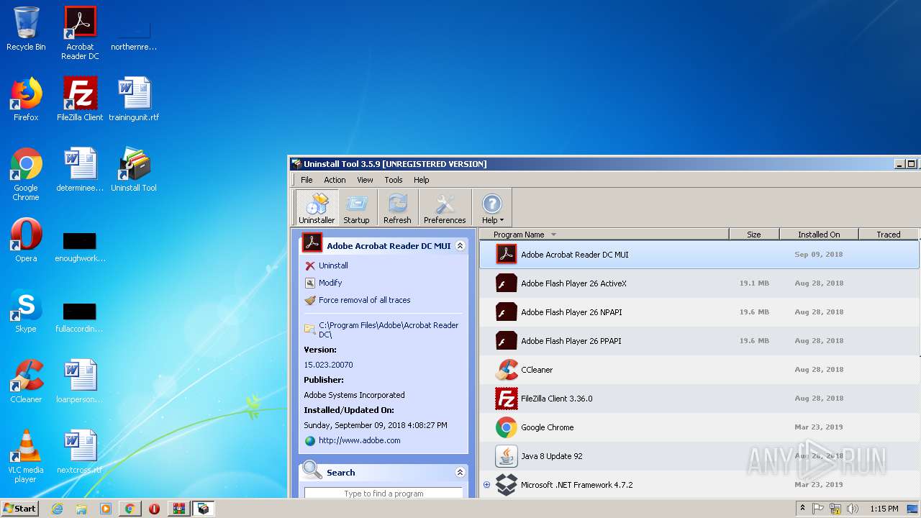The image size is (921, 518).
Task: Select FileZilla Client 3.36.0 list icon
Action: pyautogui.click(x=507, y=398)
